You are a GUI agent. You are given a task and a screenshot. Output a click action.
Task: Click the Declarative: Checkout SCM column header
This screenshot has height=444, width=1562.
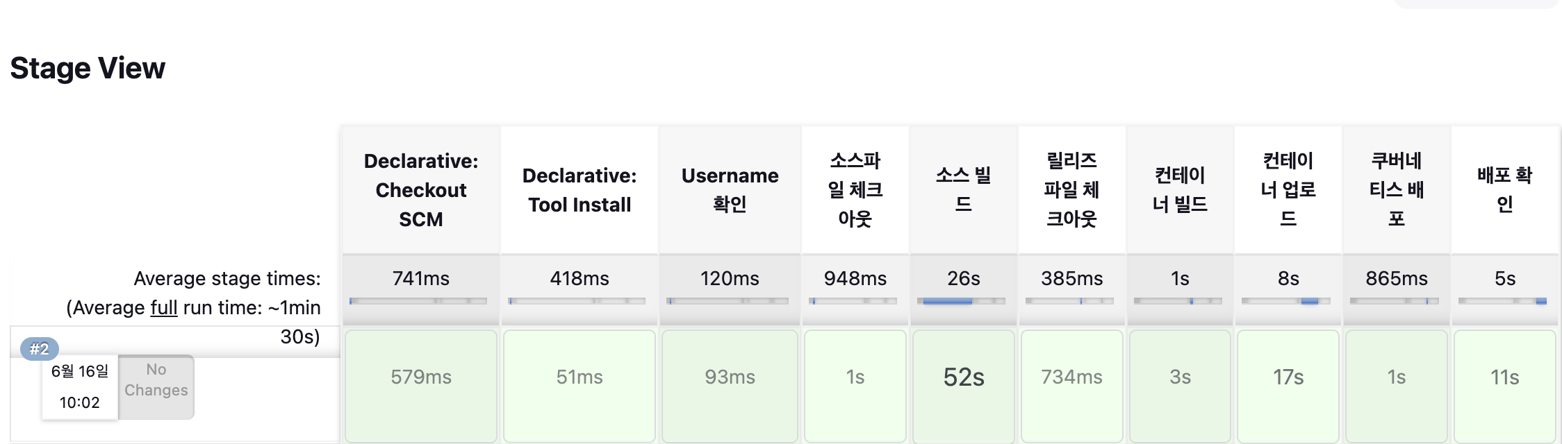pos(420,189)
